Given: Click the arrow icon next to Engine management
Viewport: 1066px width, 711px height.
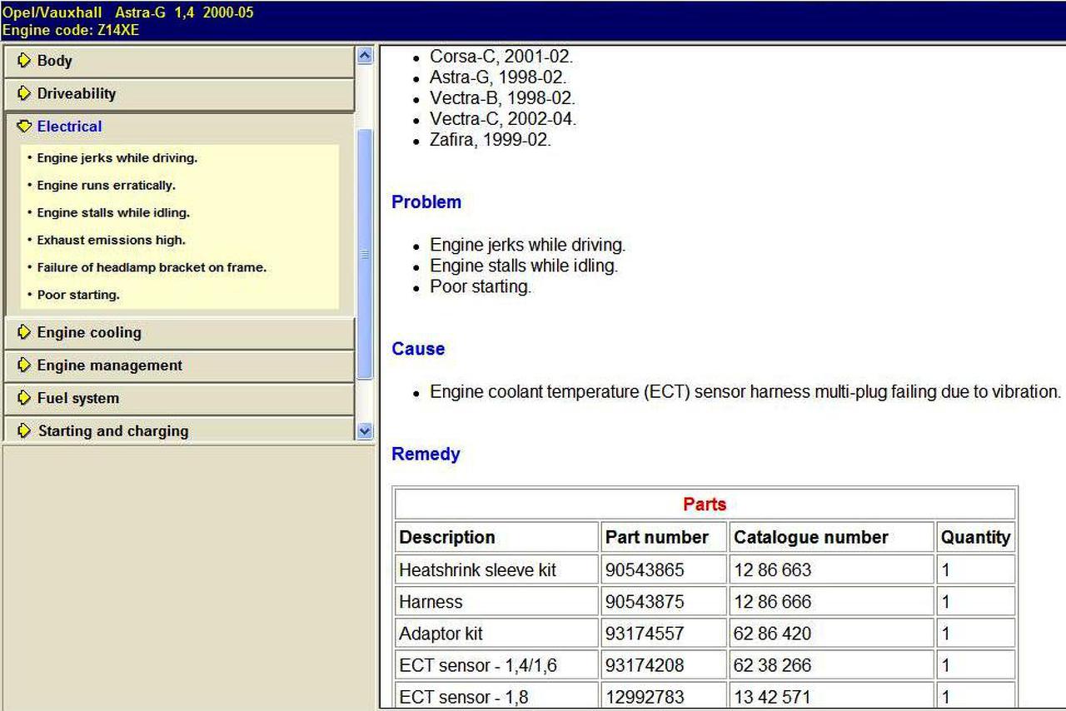Looking at the screenshot, I should (23, 365).
